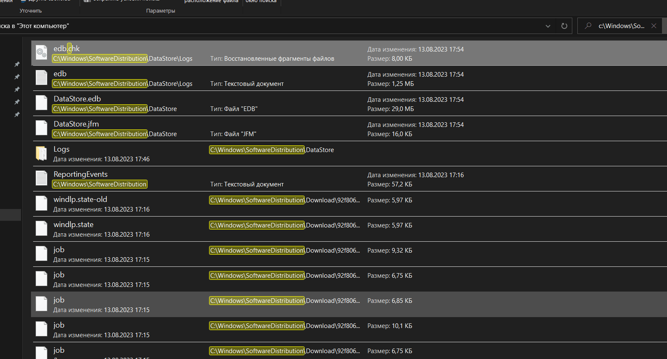
Task: Select the edb.chk file name
Action: (x=67, y=49)
